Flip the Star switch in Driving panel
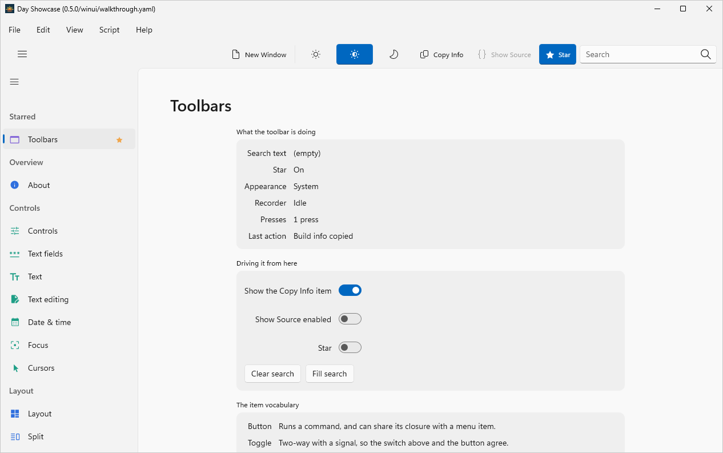723x453 pixels. pos(350,347)
